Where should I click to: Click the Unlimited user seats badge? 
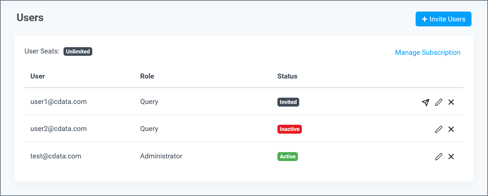tap(78, 51)
